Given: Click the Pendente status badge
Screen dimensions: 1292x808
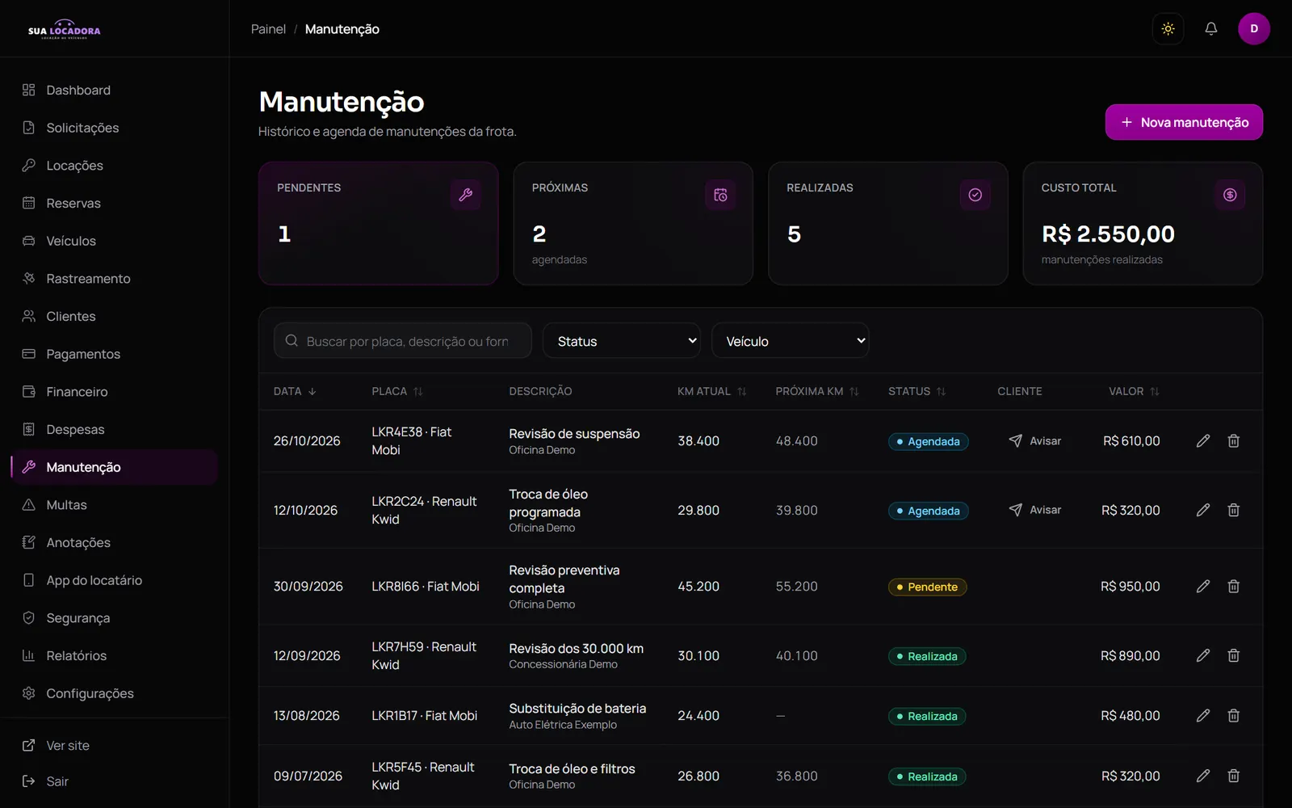Looking at the screenshot, I should (927, 587).
